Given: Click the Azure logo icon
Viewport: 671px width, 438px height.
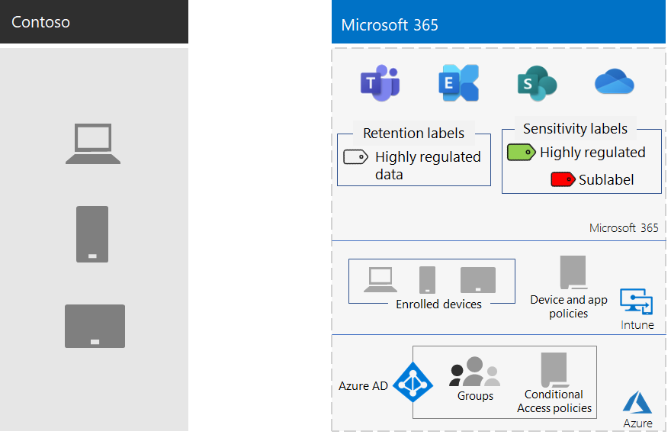Looking at the screenshot, I should tap(637, 402).
